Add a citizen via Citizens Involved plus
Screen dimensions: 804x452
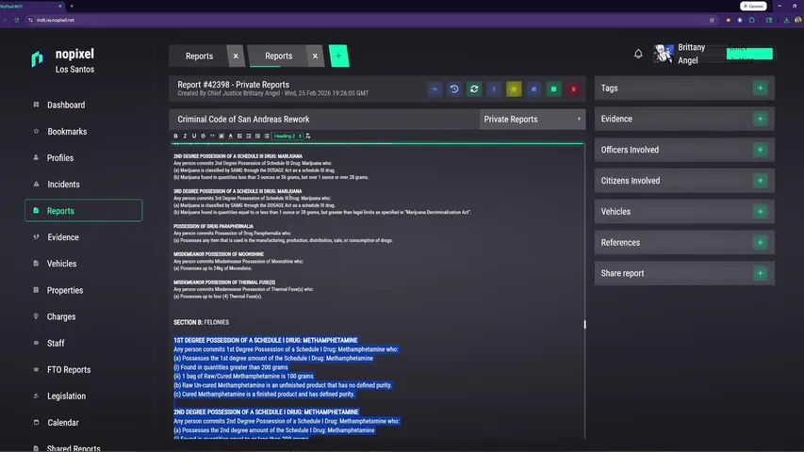pyautogui.click(x=761, y=181)
